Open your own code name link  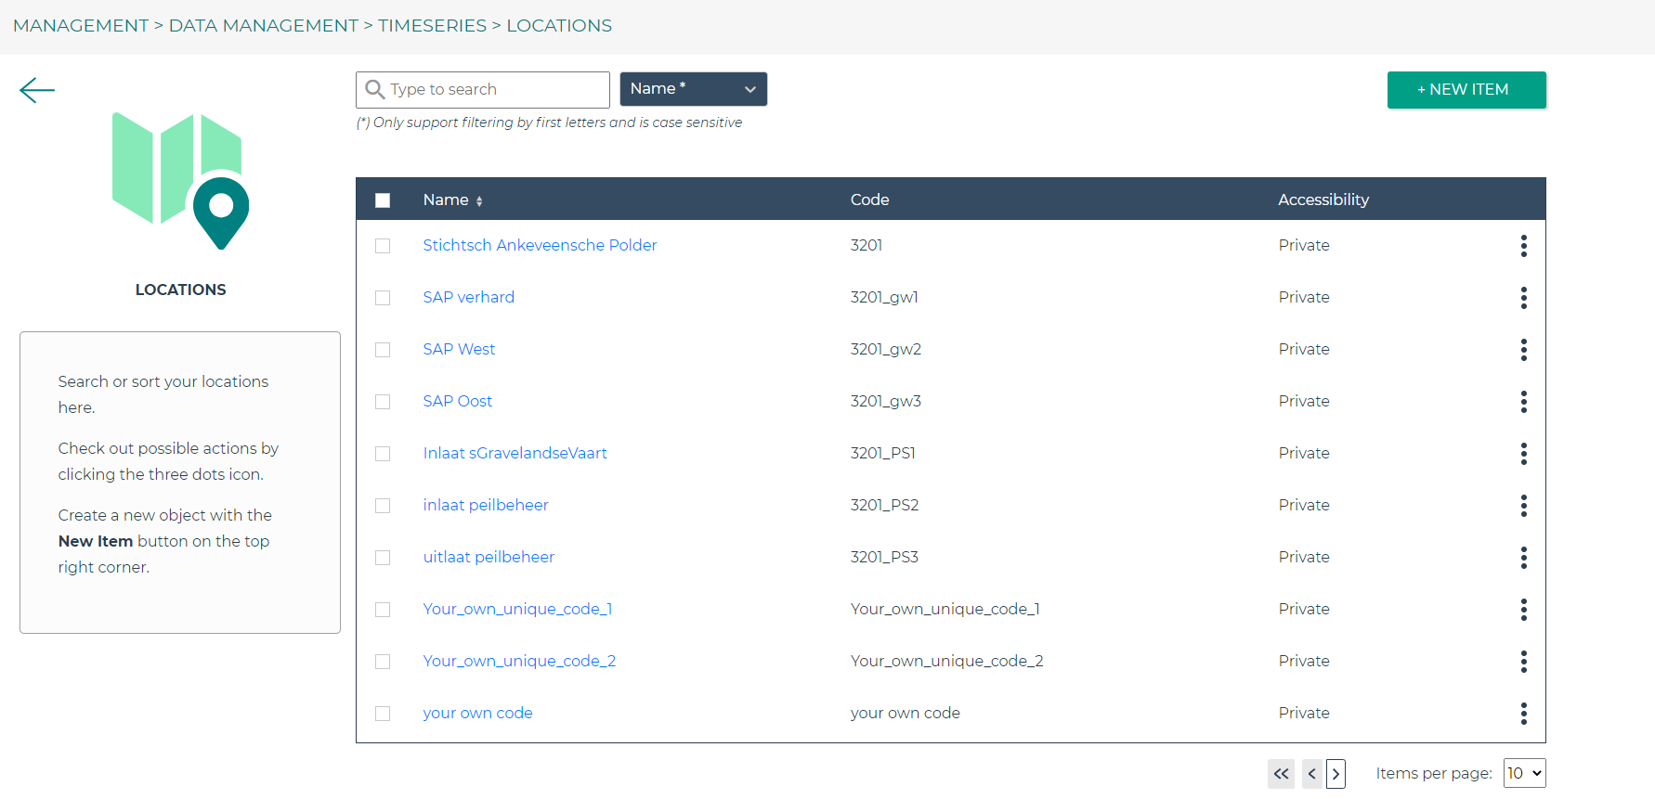(x=477, y=713)
